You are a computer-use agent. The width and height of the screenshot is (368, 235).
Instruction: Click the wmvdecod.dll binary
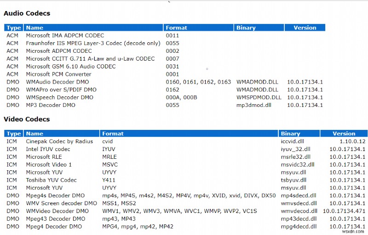pos(299,211)
